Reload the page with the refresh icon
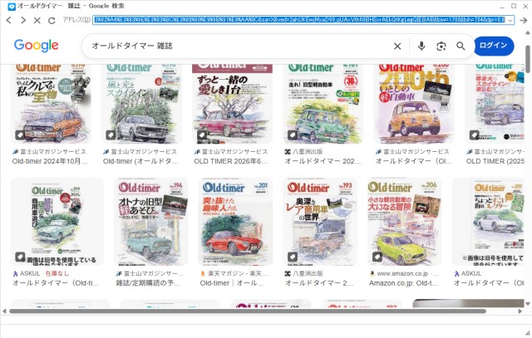Viewport: 532px width, 338px height. coord(52,21)
